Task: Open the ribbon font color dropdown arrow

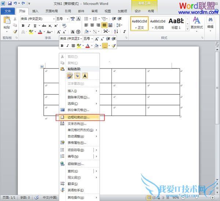Action: [x=44, y=32]
